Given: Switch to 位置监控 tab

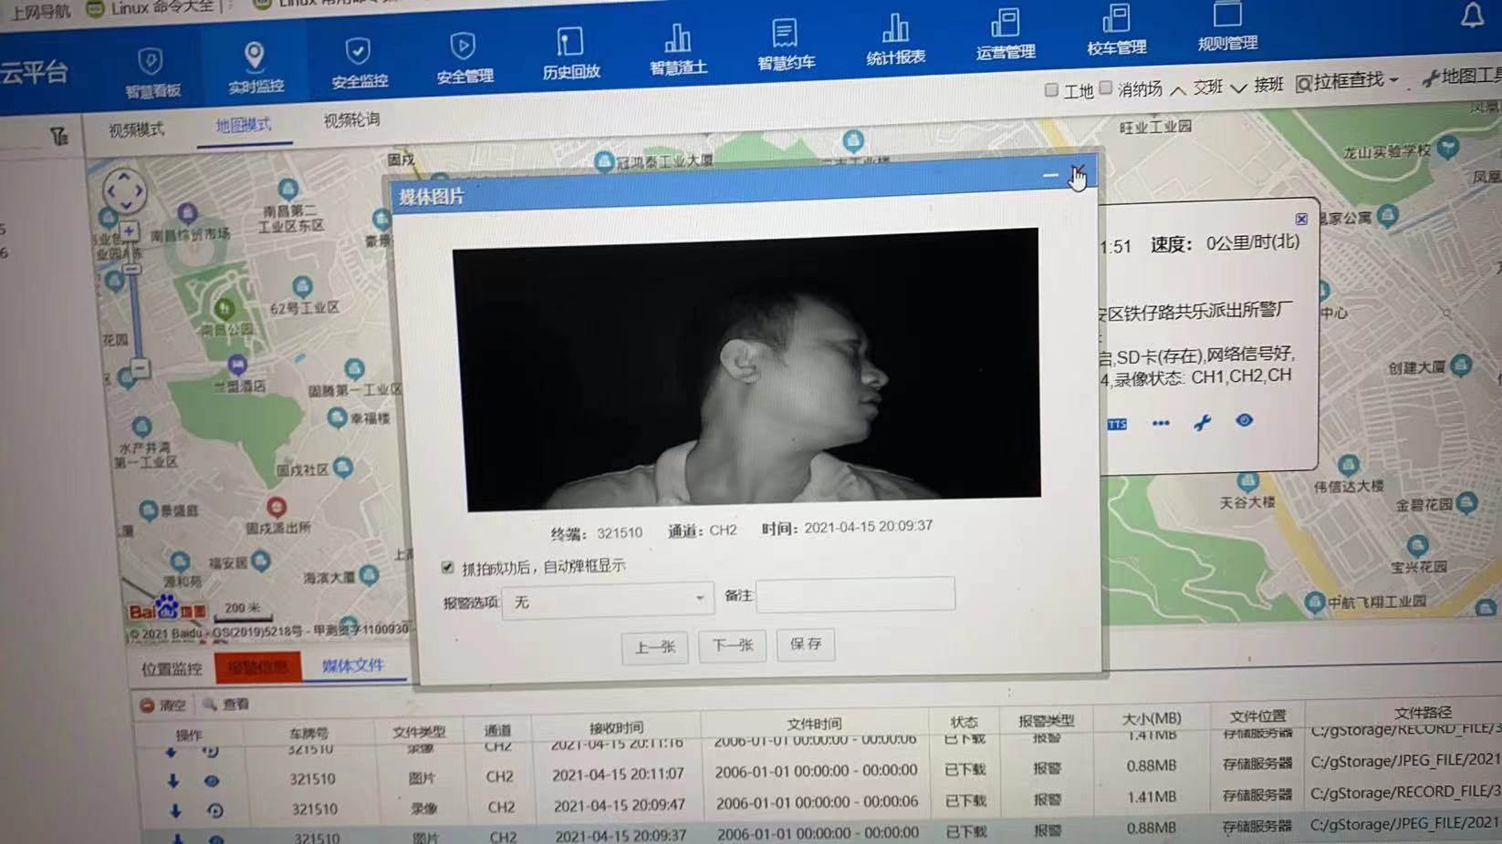Looking at the screenshot, I should (x=172, y=669).
